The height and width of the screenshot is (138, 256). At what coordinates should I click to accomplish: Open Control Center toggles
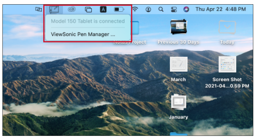click(x=173, y=10)
